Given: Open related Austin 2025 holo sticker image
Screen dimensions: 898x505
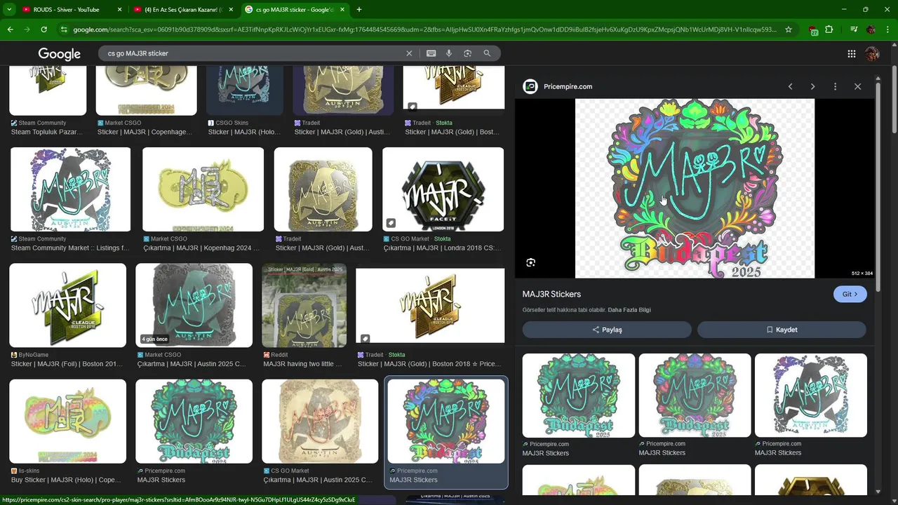Looking at the screenshot, I should pos(811,396).
